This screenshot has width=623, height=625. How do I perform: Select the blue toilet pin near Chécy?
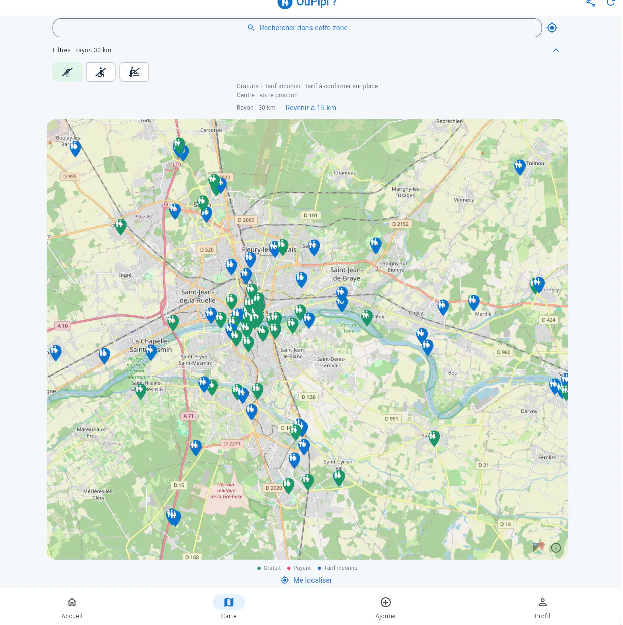tap(443, 307)
